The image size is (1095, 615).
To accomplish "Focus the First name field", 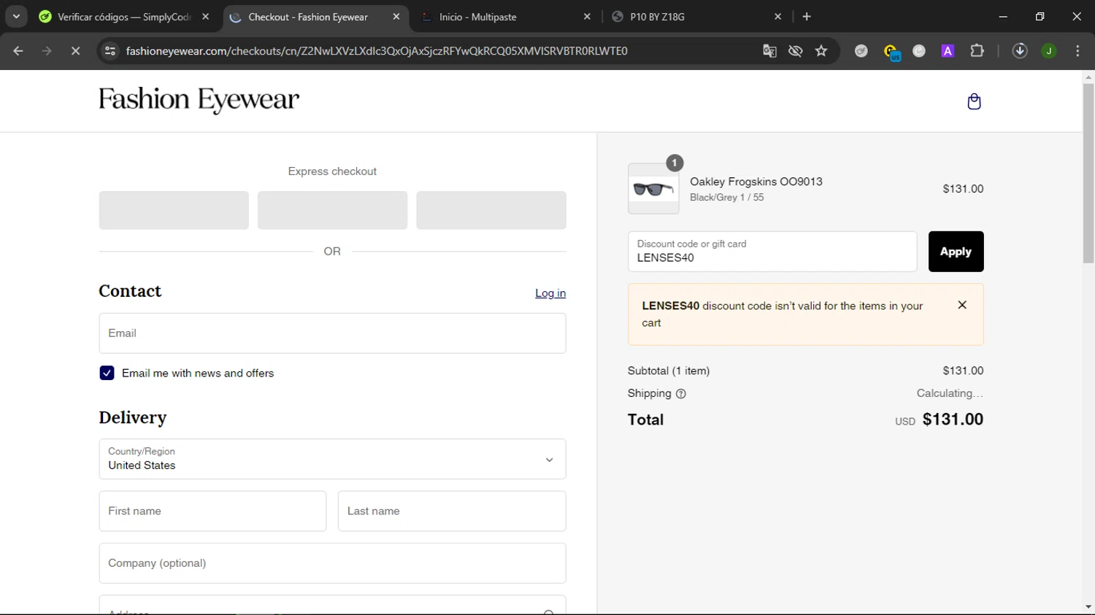I will click(212, 511).
